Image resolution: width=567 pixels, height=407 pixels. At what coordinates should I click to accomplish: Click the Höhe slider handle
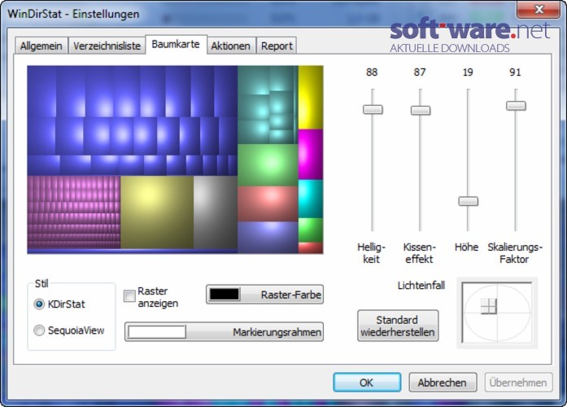point(468,201)
